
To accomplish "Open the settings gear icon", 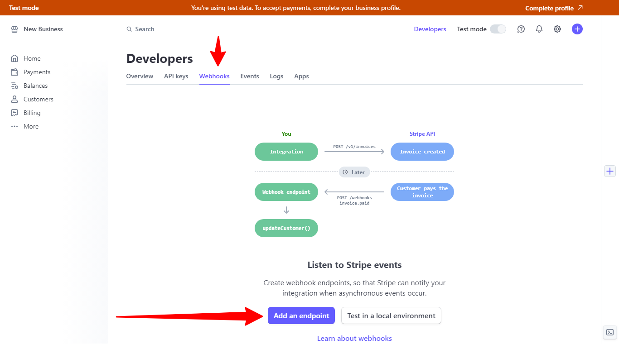I will (x=557, y=29).
